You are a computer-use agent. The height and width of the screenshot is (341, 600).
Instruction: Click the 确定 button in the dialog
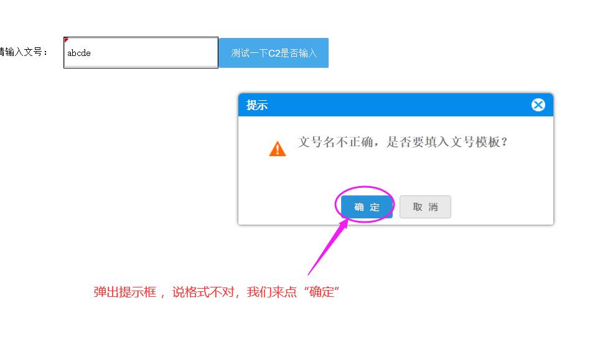(x=367, y=207)
